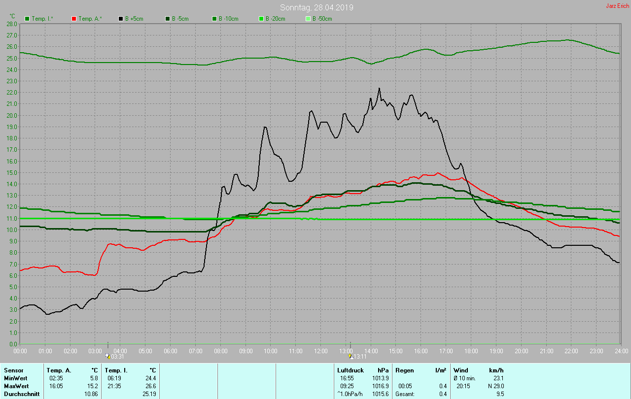Click the B -50cm legend color box

(308, 19)
